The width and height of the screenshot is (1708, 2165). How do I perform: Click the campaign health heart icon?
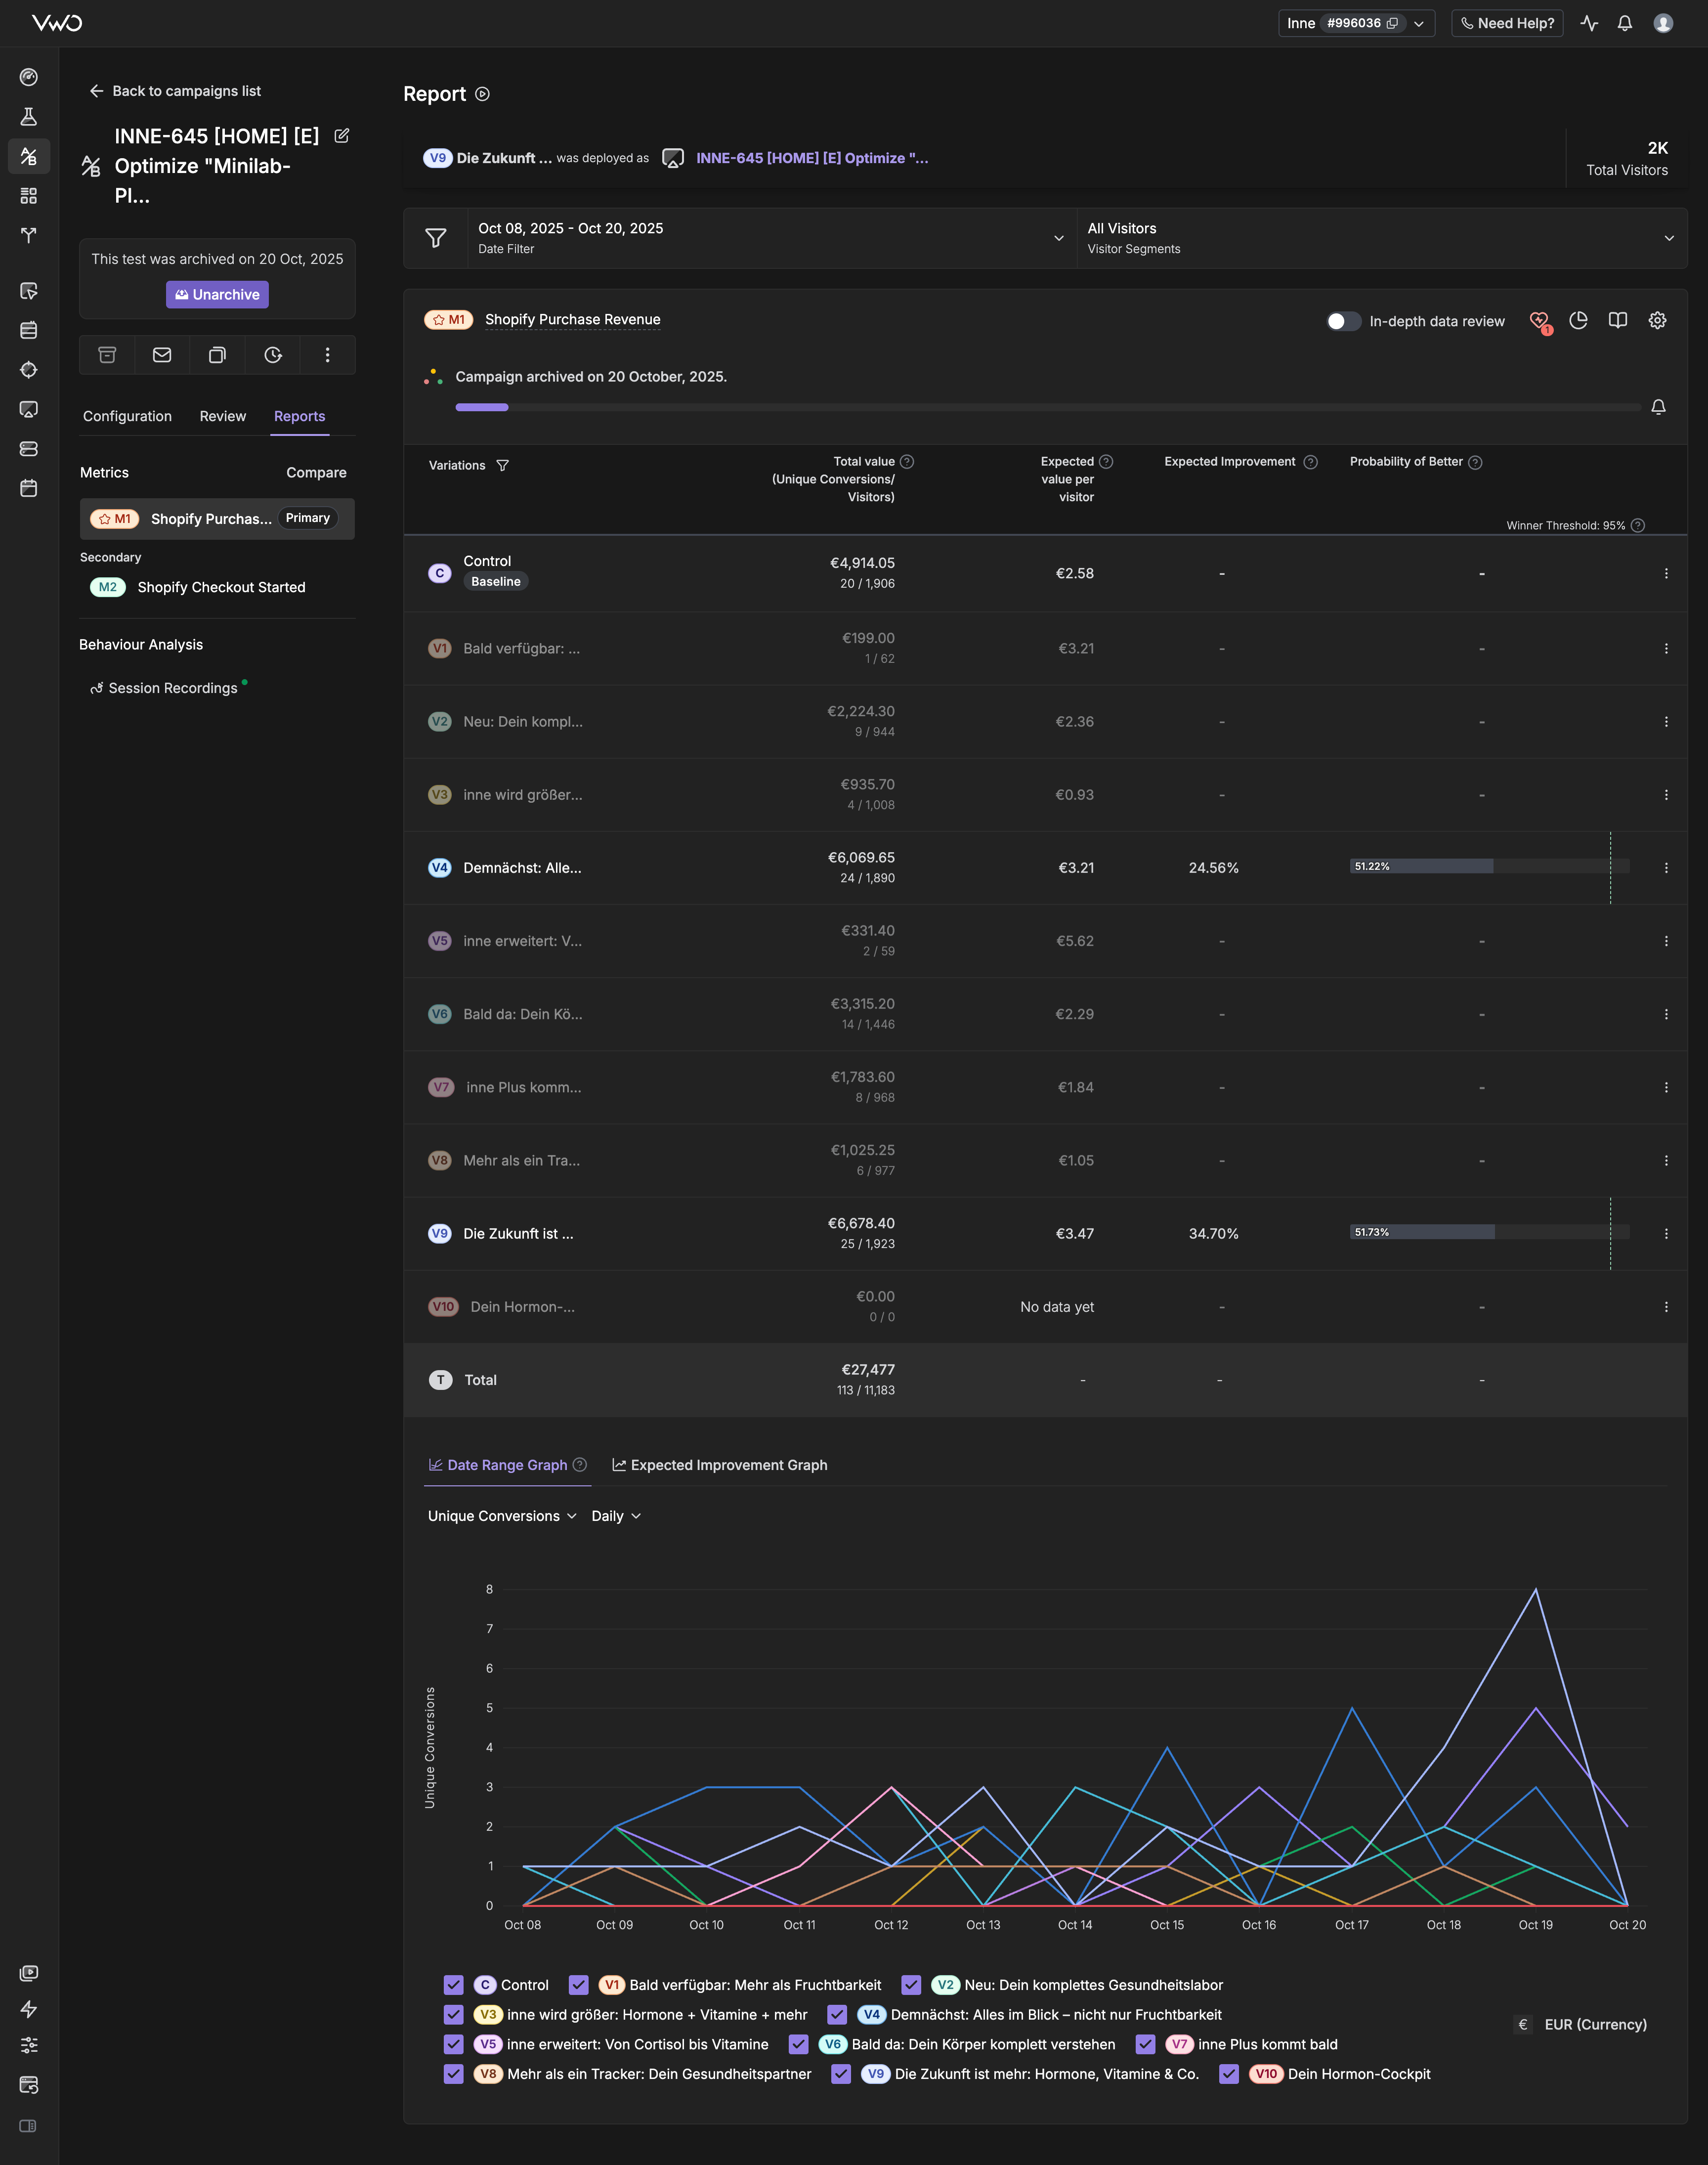(1538, 320)
